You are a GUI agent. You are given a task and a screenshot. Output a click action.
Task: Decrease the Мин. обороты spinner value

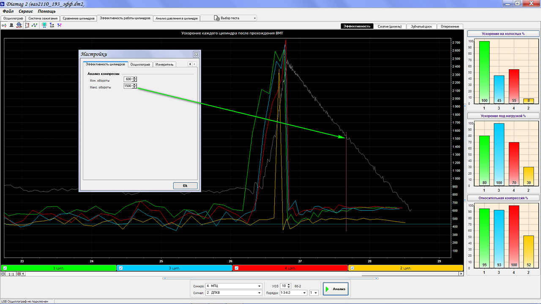point(134,80)
